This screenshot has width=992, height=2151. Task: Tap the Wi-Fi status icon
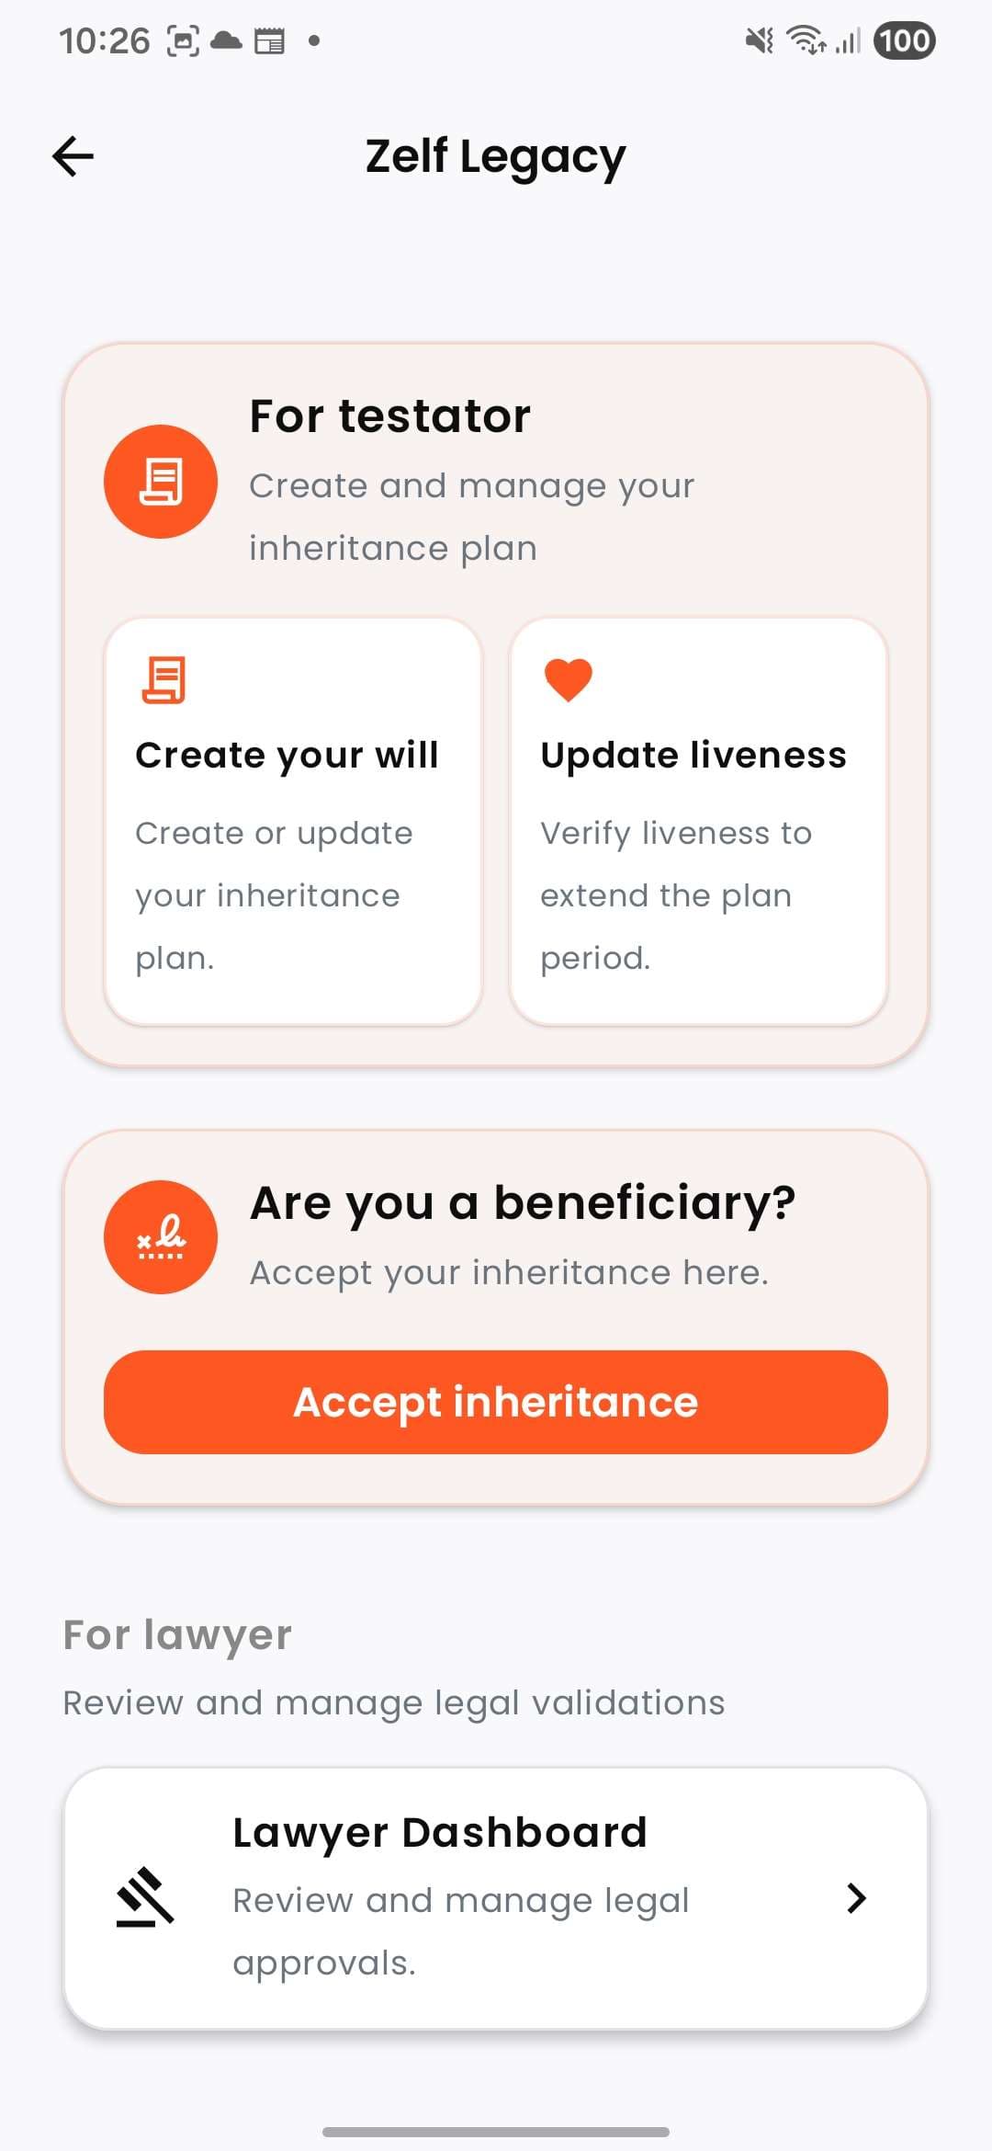[806, 40]
